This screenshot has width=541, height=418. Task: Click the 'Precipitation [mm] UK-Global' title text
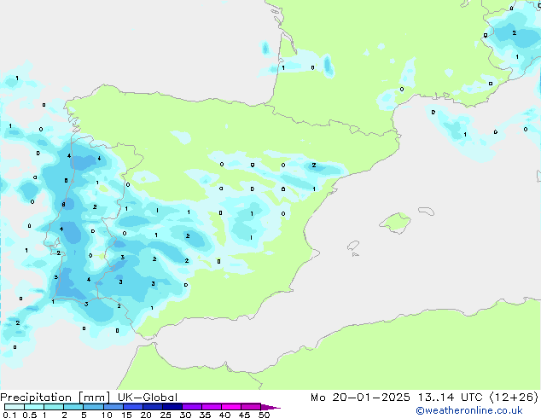click(89, 398)
